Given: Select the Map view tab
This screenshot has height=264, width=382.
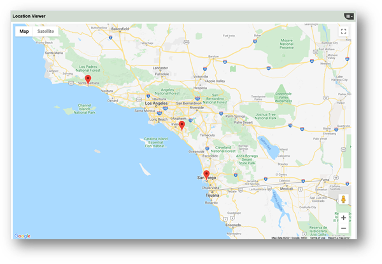Looking at the screenshot, I should 24,31.
